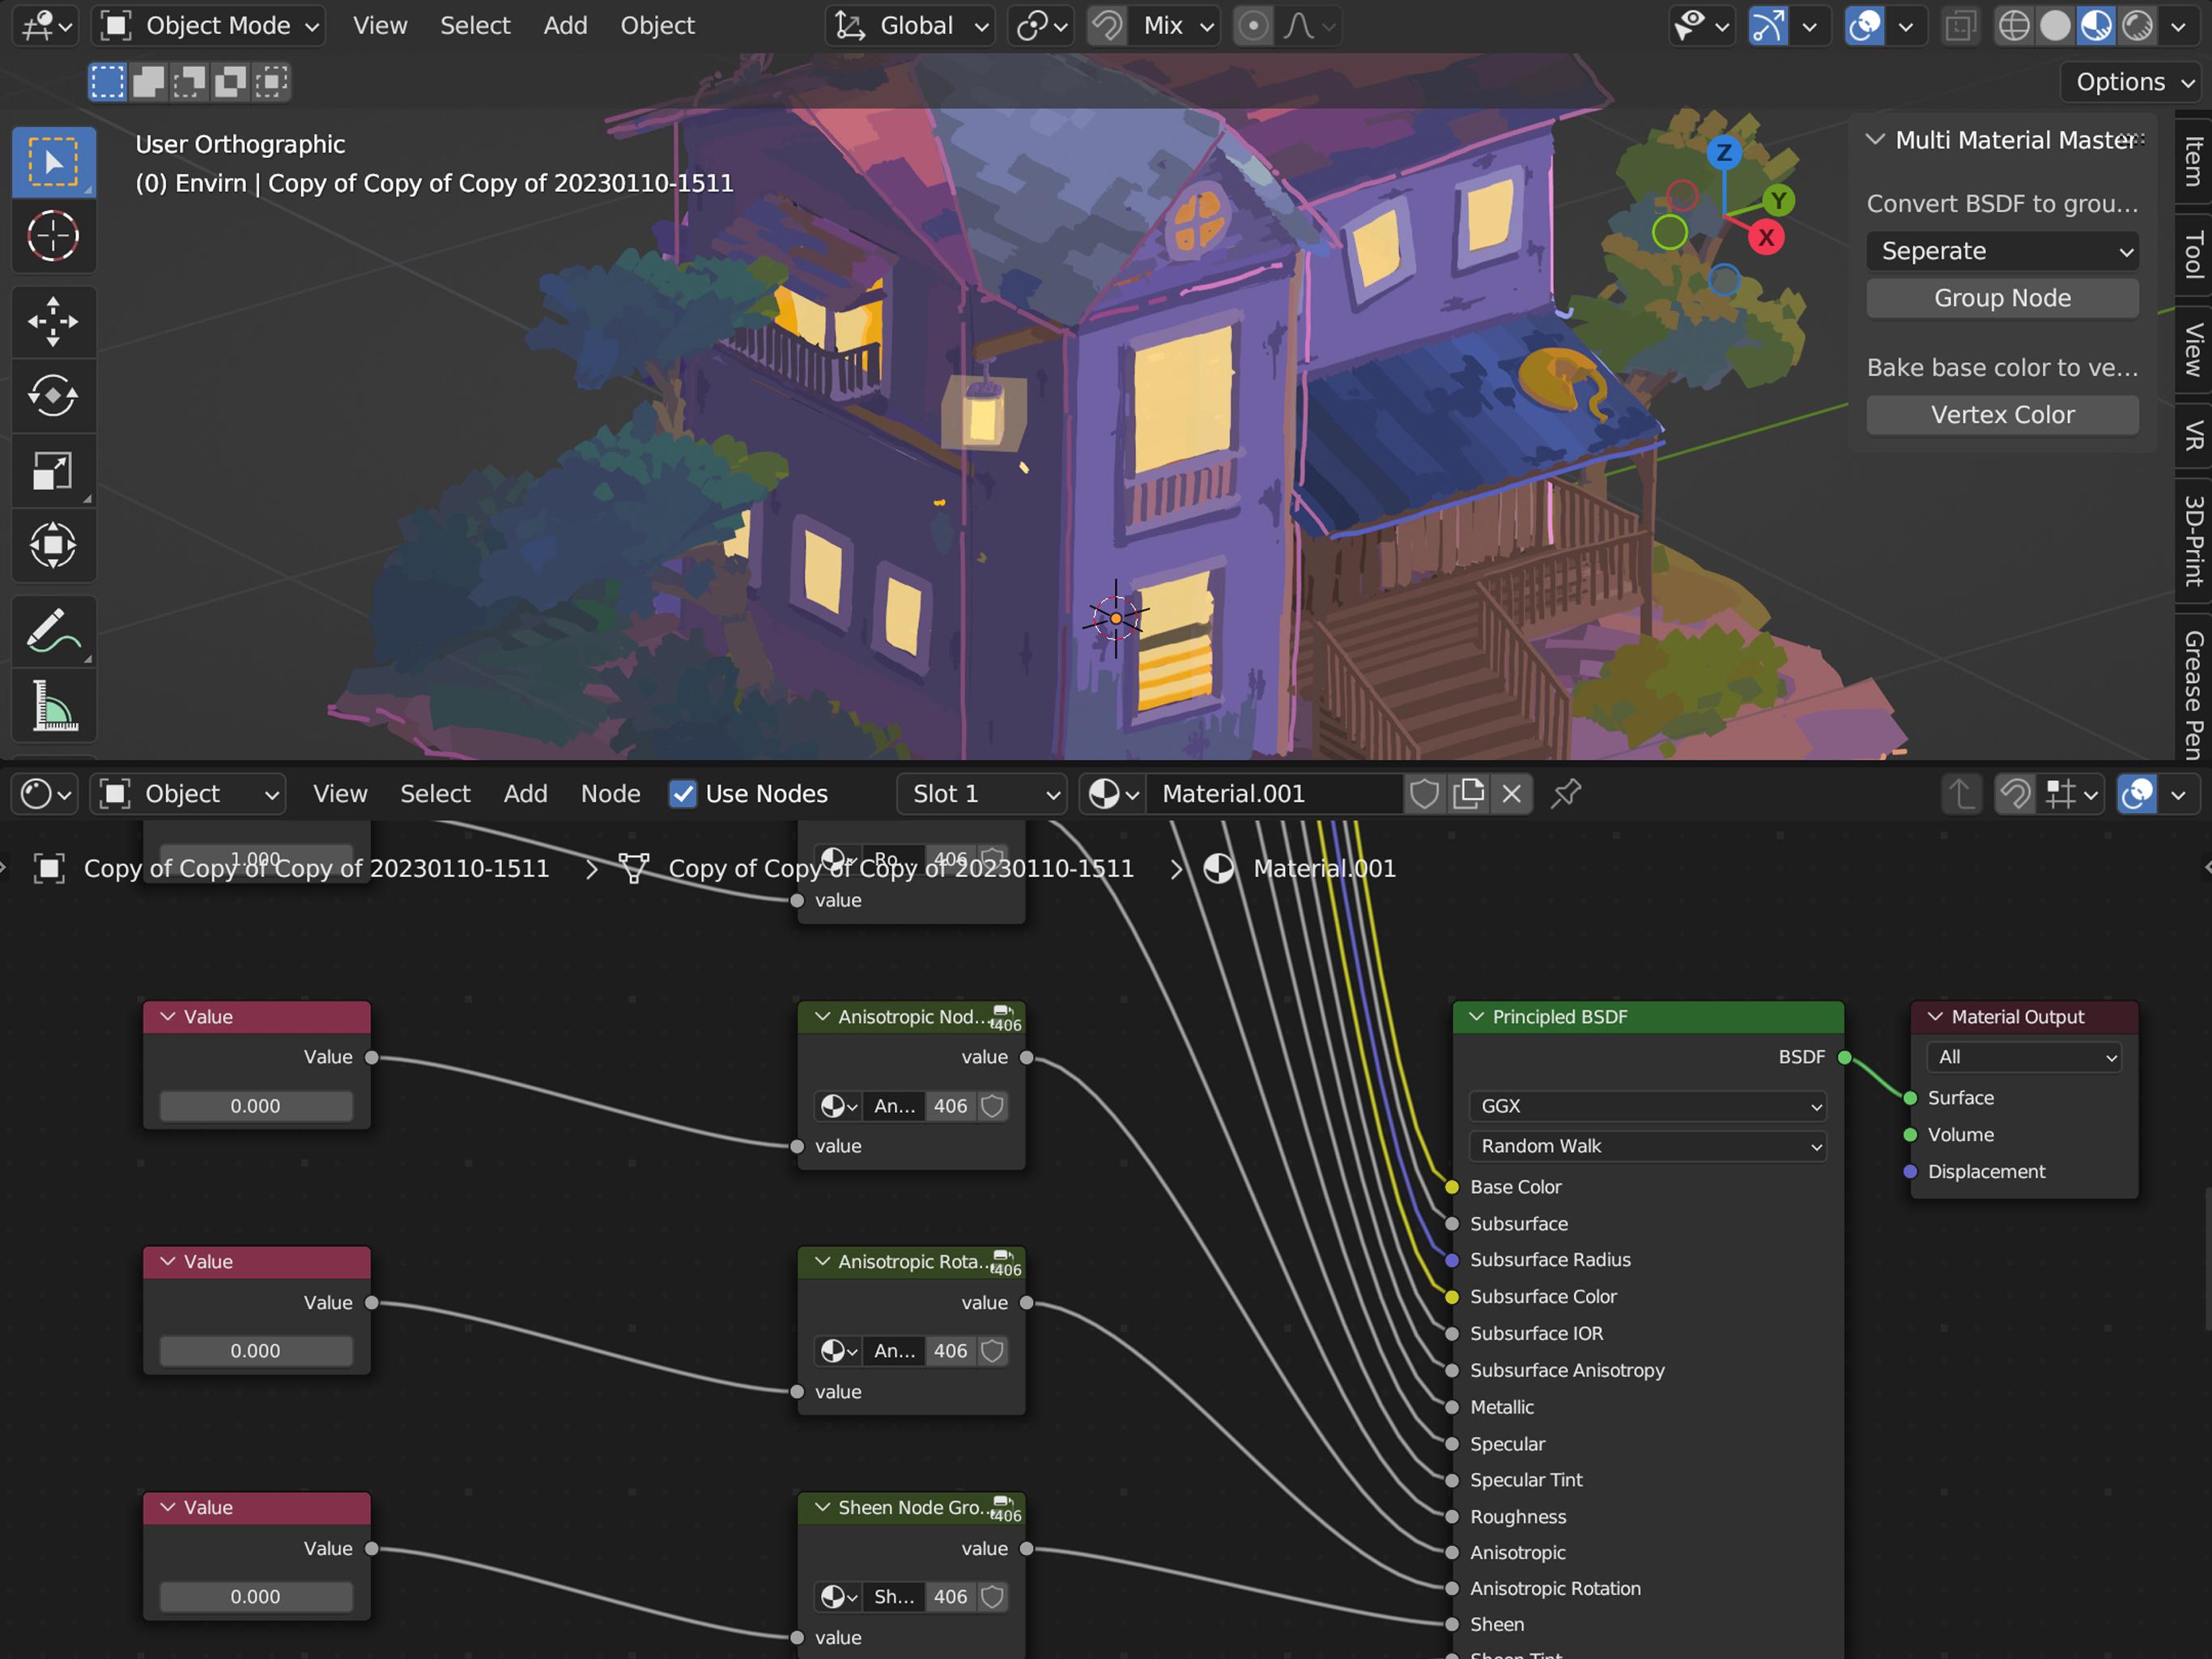Toggle the Use Nodes checkbox
Screen dimensions: 2212x1659
pos(681,793)
